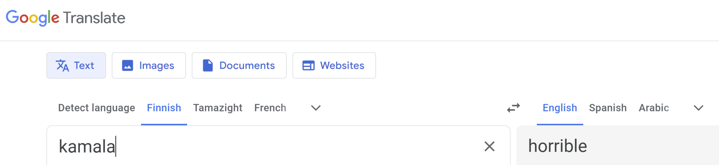Expand the target languages list chevron
719x165 pixels.
coord(699,108)
